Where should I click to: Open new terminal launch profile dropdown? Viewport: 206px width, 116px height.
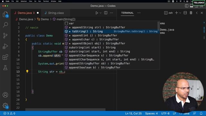click(x=180, y=13)
